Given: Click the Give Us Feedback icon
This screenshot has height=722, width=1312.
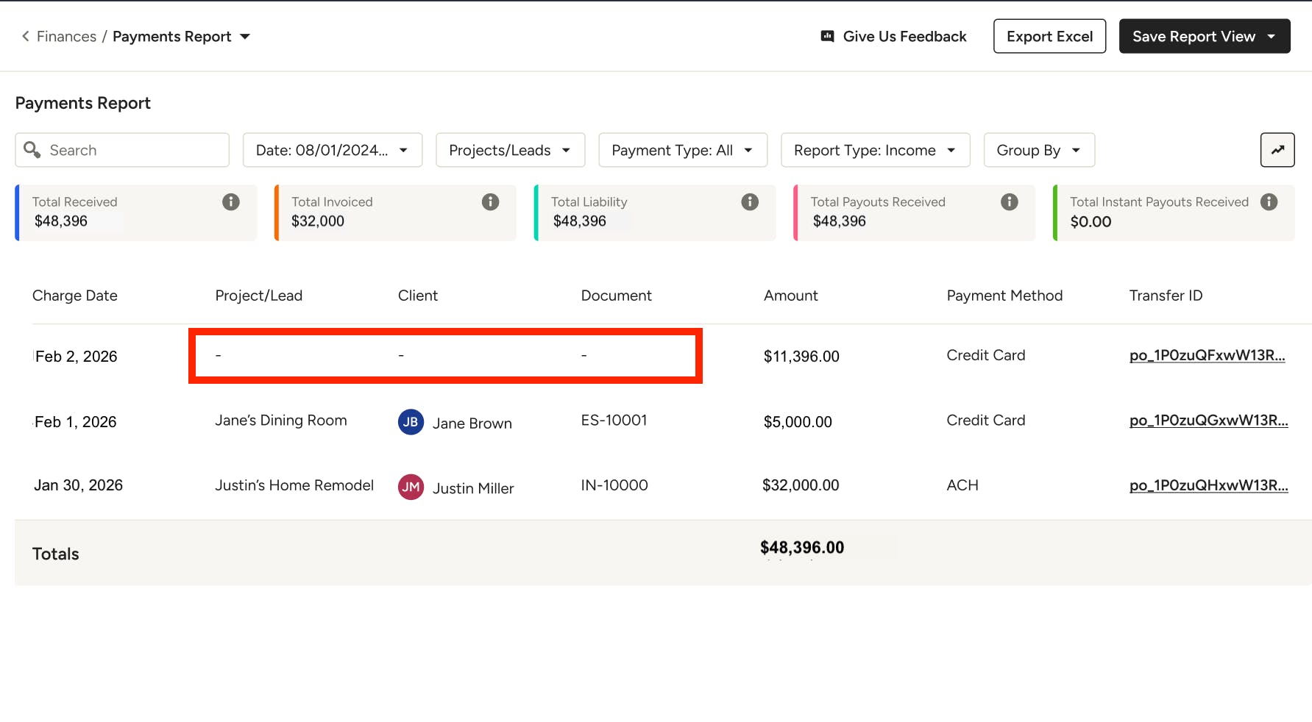Looking at the screenshot, I should [x=828, y=36].
